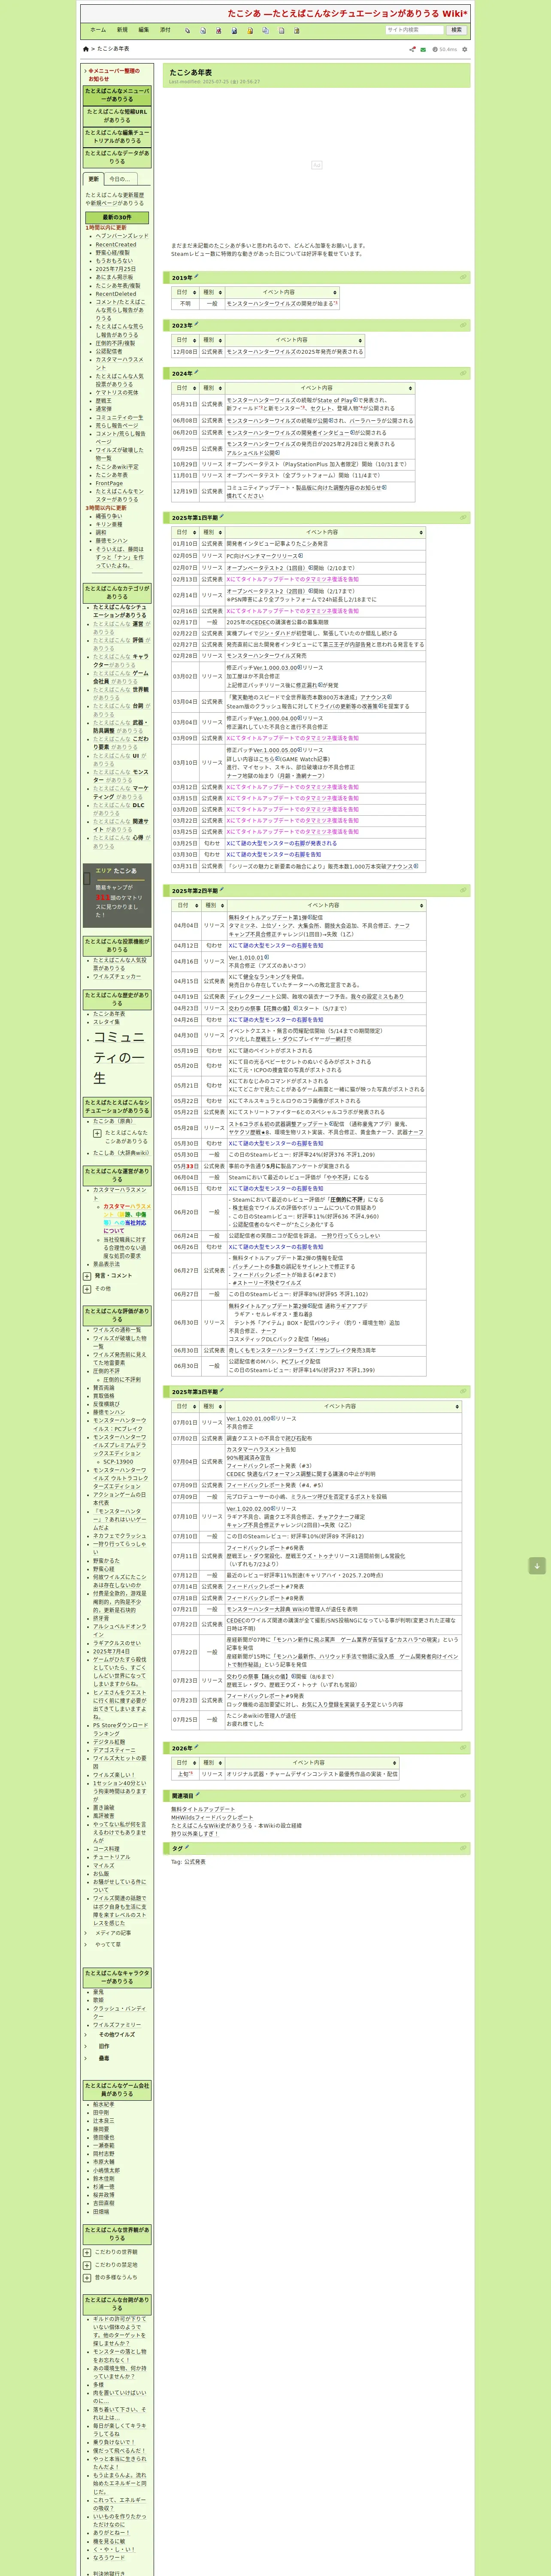The height and width of the screenshot is (2576, 551).
Task: Click the edit icon beside 2025年第2四半期 heading
Action: pyautogui.click(x=222, y=889)
